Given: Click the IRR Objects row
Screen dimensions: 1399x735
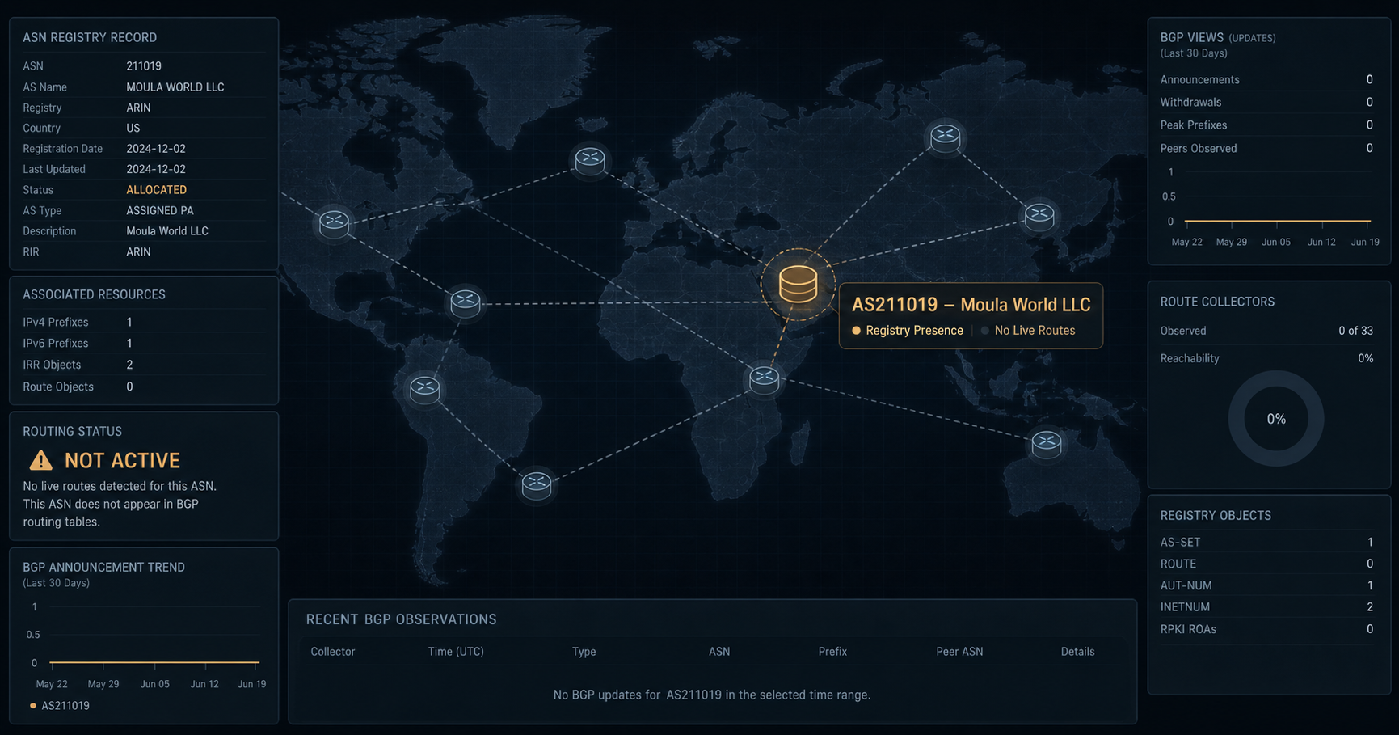Looking at the screenshot, I should coord(144,365).
